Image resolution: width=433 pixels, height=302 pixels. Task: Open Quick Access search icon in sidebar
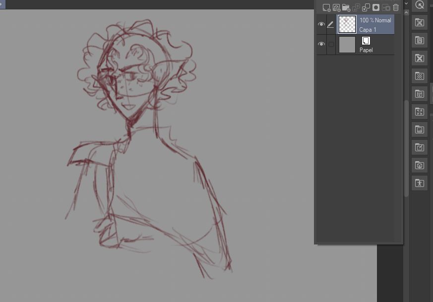(x=420, y=5)
